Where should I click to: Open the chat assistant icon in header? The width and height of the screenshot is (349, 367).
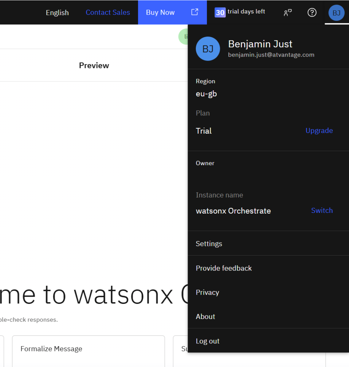(288, 13)
